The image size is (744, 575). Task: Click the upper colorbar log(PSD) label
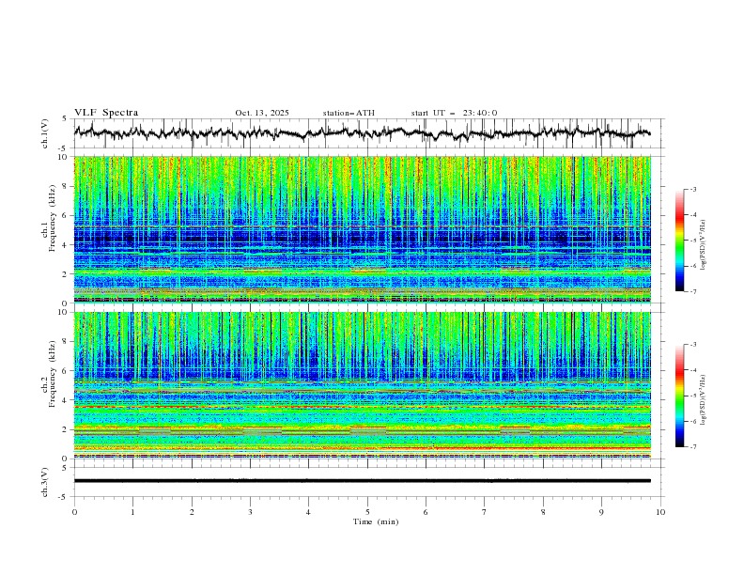[x=703, y=245]
